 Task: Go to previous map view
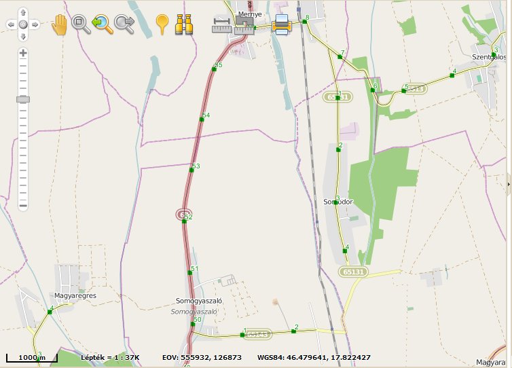click(x=103, y=24)
